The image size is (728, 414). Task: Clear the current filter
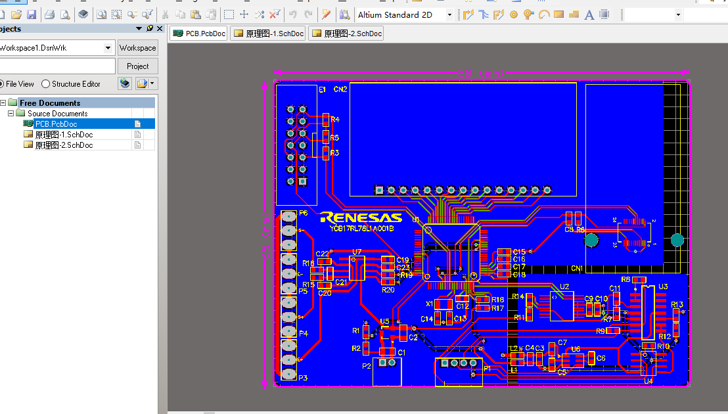click(275, 15)
